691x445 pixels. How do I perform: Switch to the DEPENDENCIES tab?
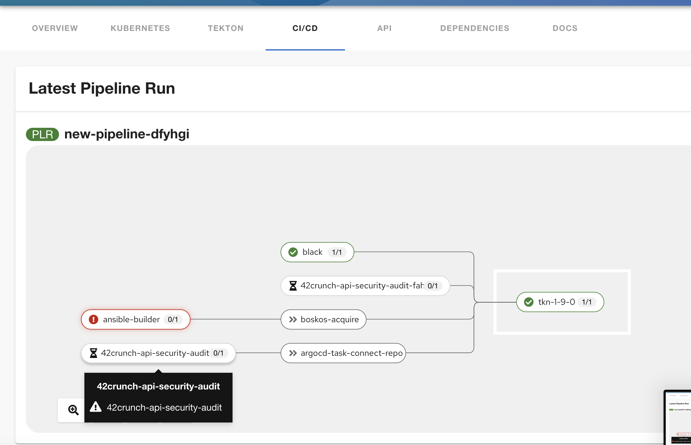(x=474, y=28)
